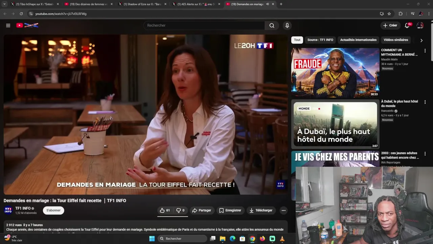Click Windows taskbar Rechercher box
Image resolution: width=433 pixels, height=244 pixels.
tap(183, 239)
